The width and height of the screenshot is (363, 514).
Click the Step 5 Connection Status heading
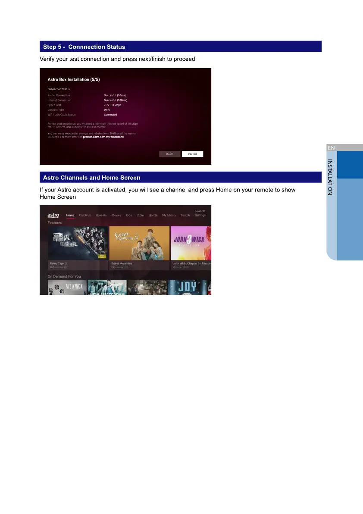(84, 47)
